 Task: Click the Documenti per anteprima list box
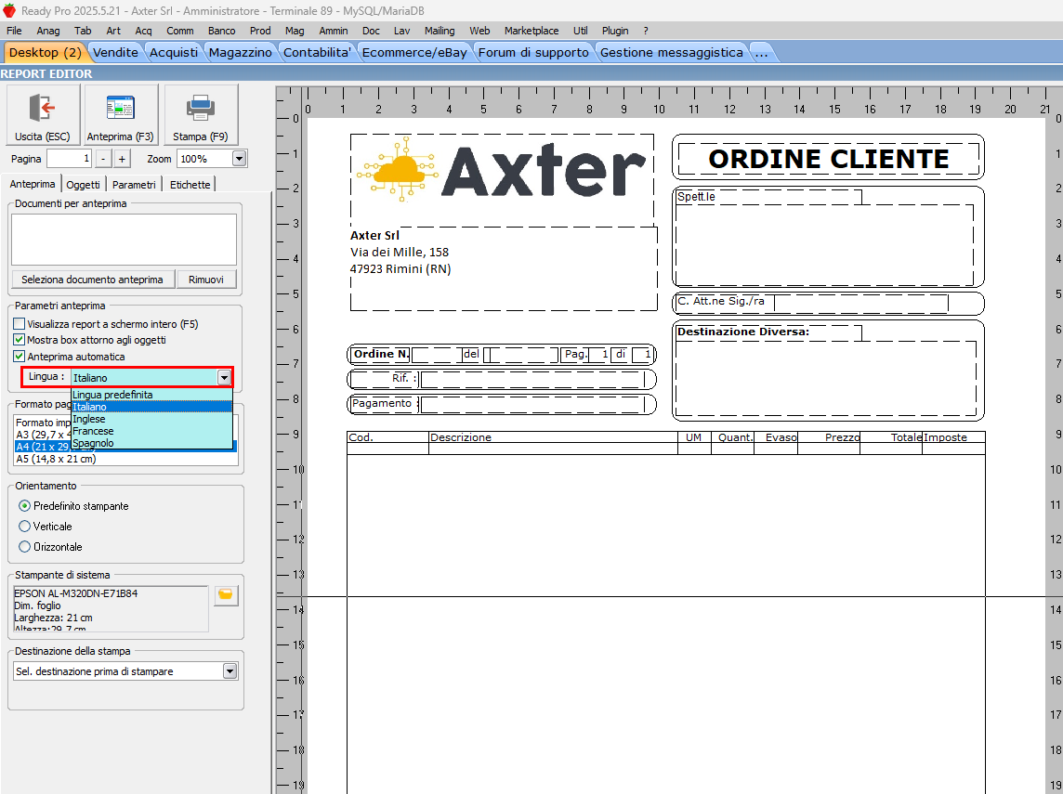(x=124, y=240)
